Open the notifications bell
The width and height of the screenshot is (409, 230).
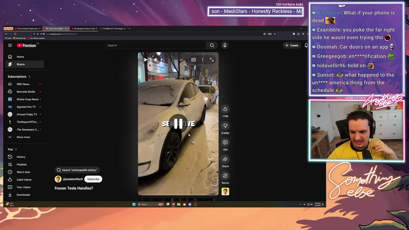coord(306,45)
